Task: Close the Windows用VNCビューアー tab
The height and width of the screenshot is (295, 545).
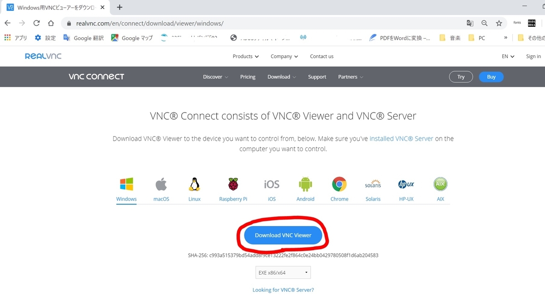Action: [x=102, y=8]
